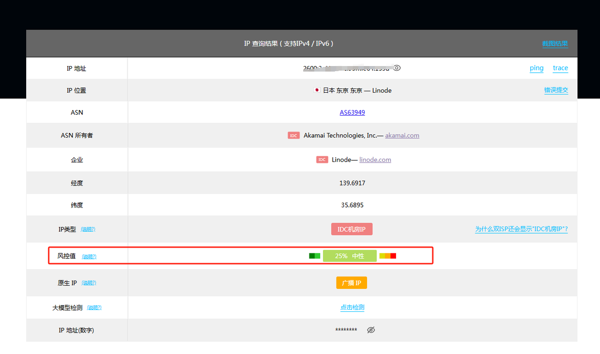Click the orange 广播 IP badge
This screenshot has height=354, width=600.
click(x=352, y=283)
